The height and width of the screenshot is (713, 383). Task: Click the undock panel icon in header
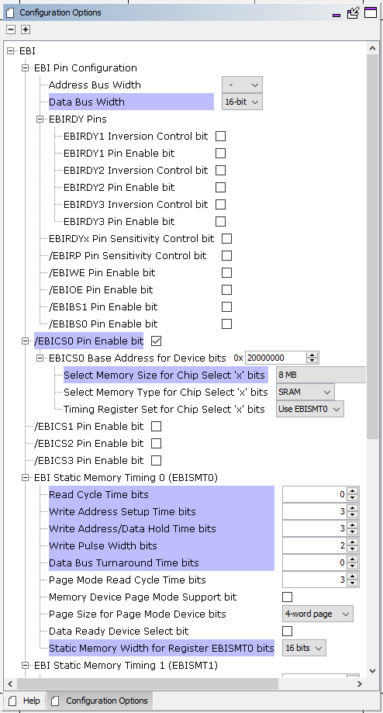coord(353,12)
